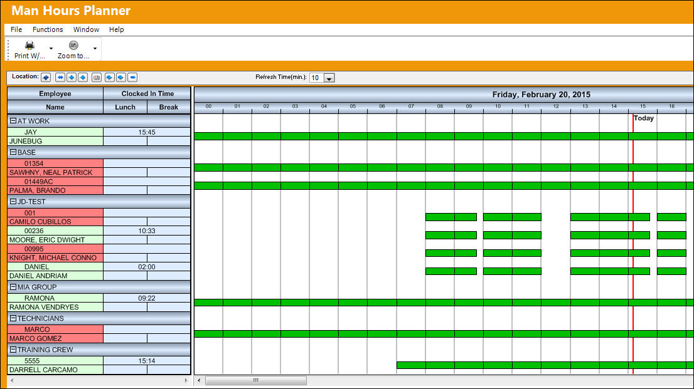Click the Employee column header
The image size is (694, 389).
(55, 94)
